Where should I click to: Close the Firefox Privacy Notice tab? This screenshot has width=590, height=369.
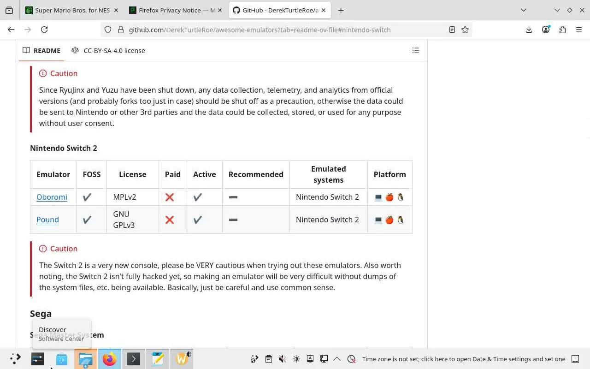tap(219, 10)
